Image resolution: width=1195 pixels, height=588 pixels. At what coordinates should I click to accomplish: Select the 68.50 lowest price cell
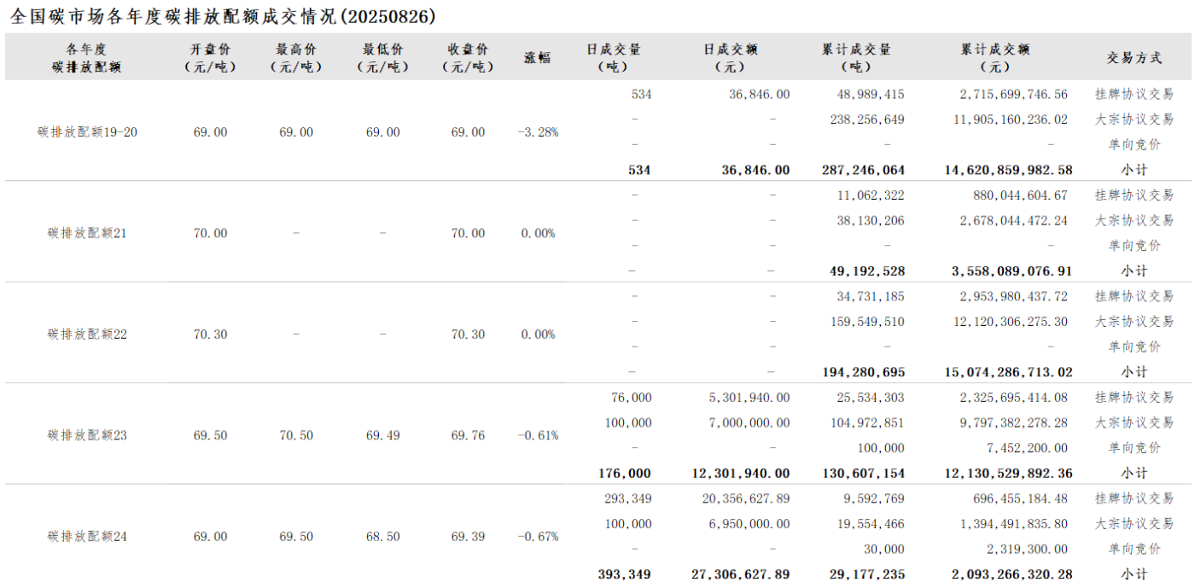tap(382, 537)
